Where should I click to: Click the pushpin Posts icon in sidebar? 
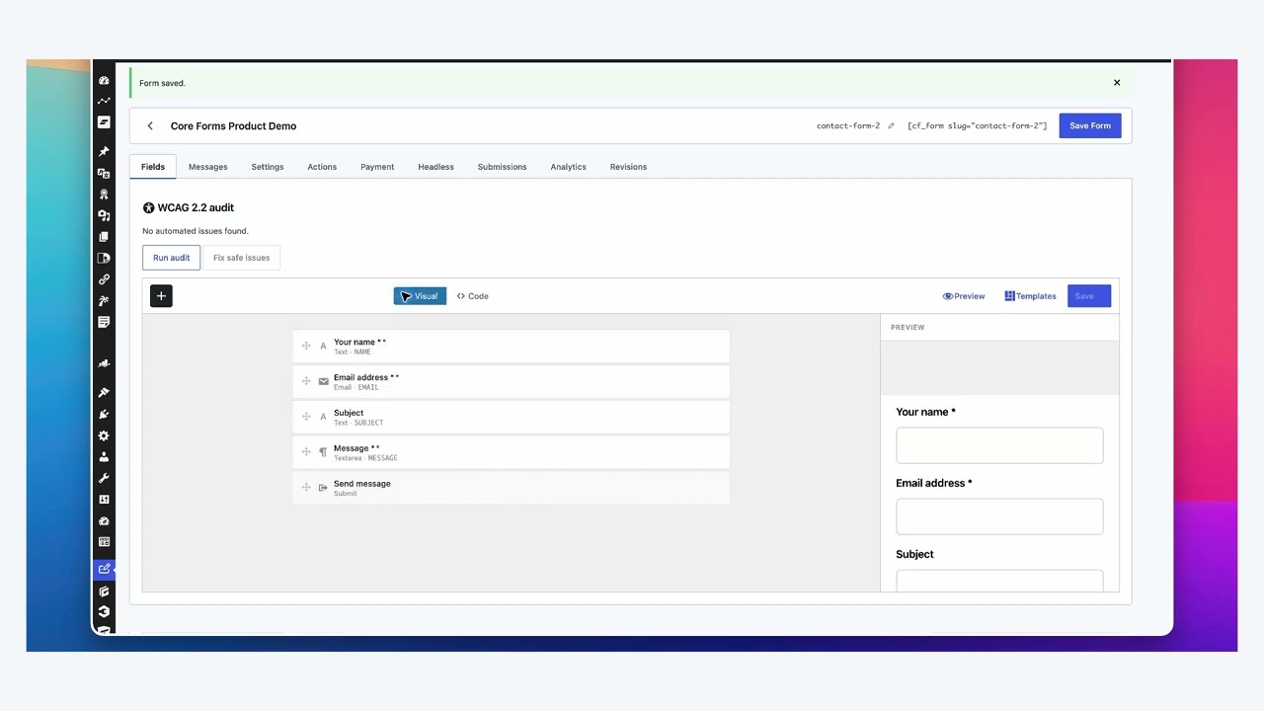pyautogui.click(x=104, y=151)
